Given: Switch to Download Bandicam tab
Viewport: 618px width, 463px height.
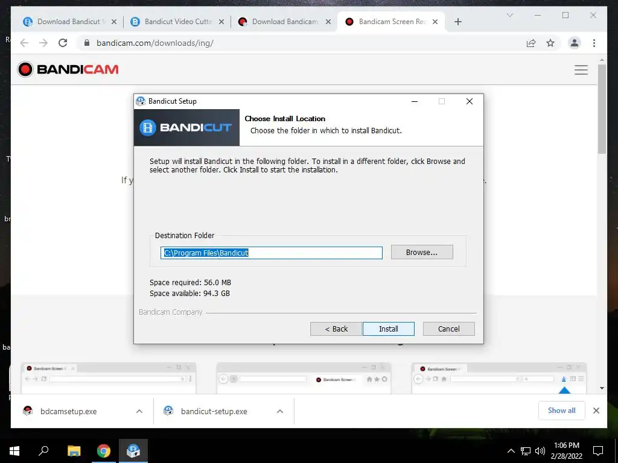Looking at the screenshot, I should click(x=284, y=22).
